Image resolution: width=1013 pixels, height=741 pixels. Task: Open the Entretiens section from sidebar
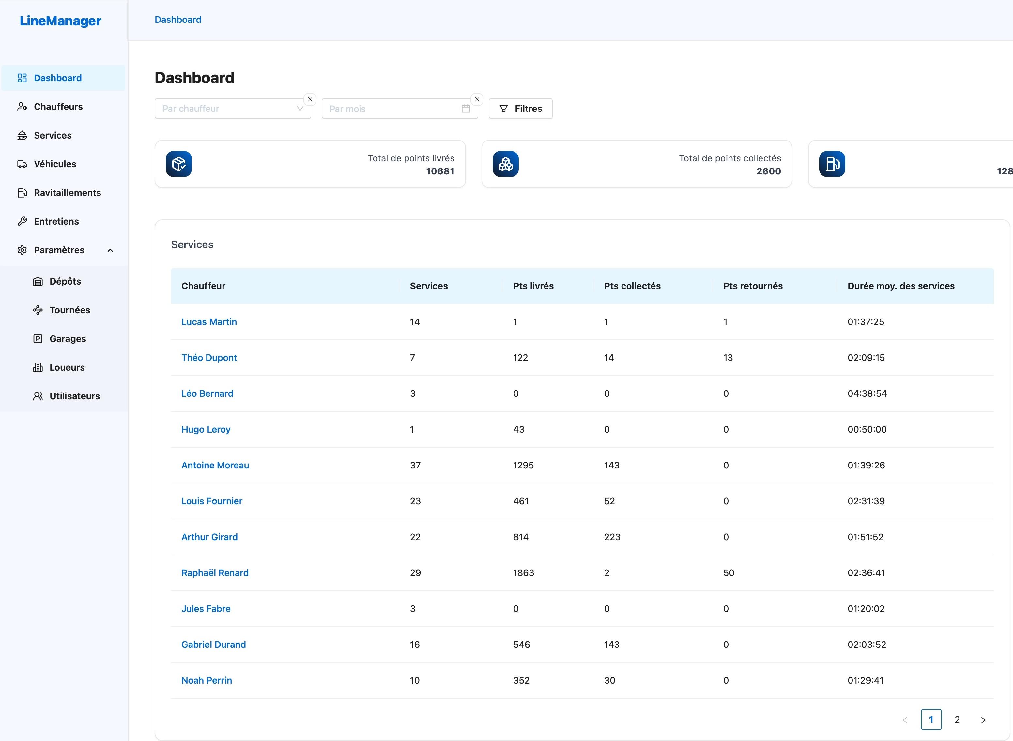point(56,221)
